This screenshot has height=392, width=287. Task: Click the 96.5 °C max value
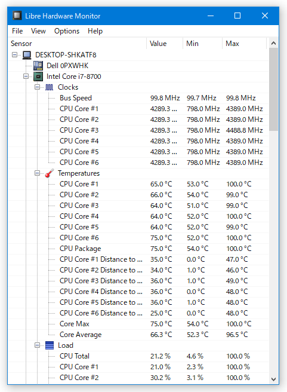[x=237, y=334]
